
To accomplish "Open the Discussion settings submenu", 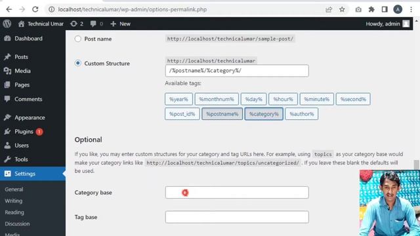I will click(17, 224).
